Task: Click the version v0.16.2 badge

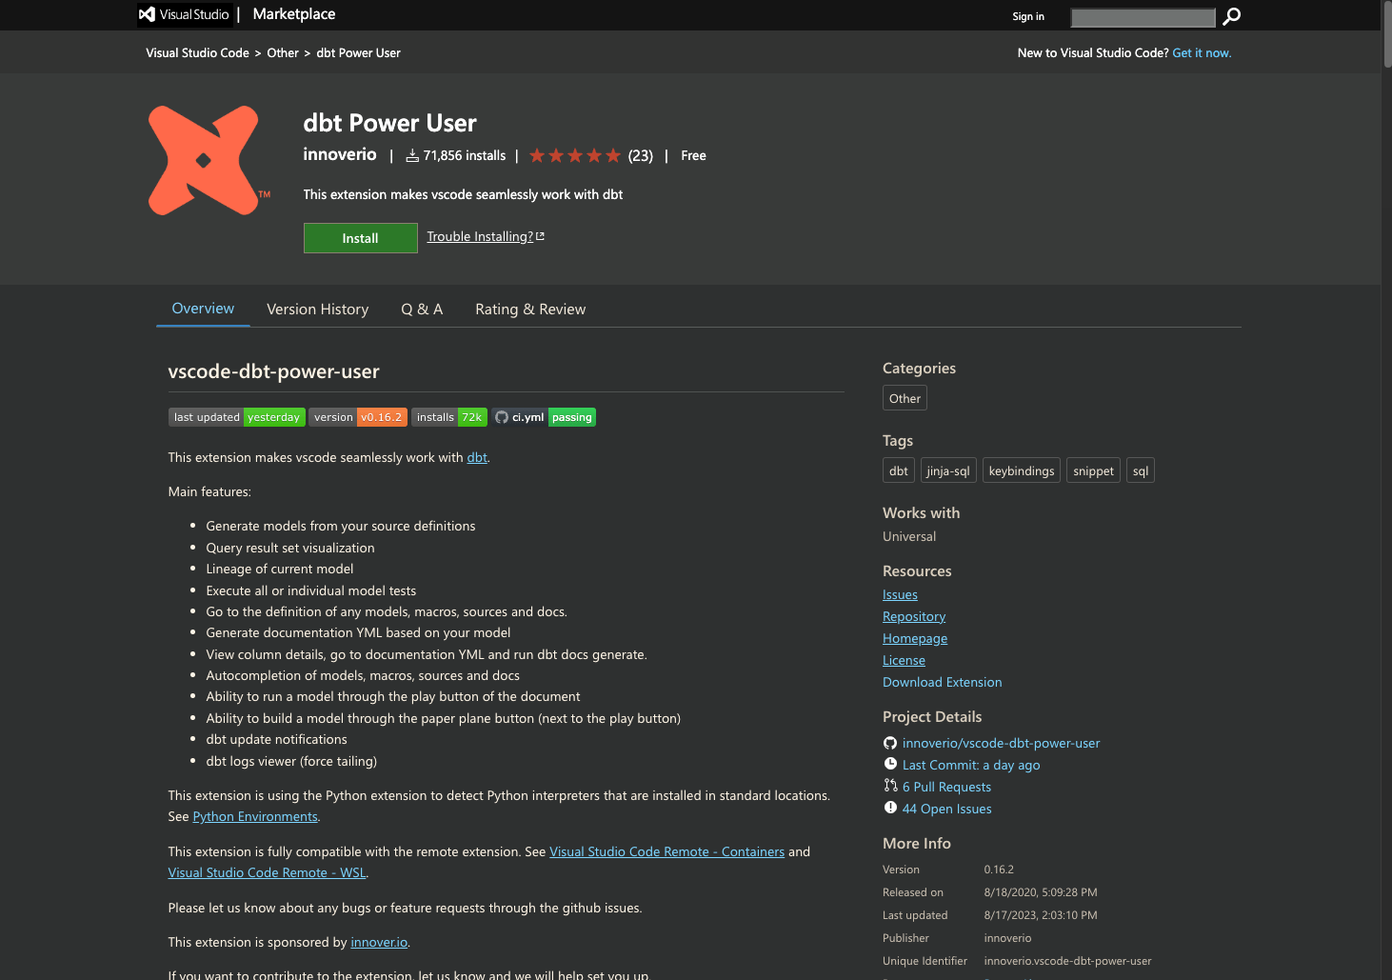Action: point(358,417)
